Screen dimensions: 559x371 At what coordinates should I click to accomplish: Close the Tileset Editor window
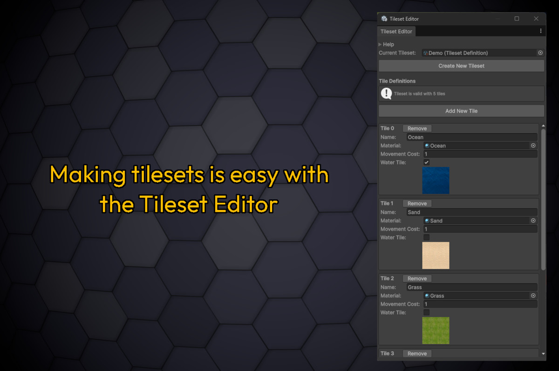click(536, 19)
